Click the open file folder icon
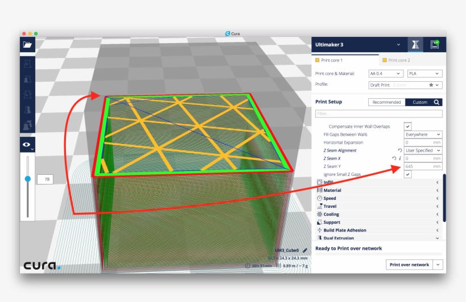 (27, 45)
